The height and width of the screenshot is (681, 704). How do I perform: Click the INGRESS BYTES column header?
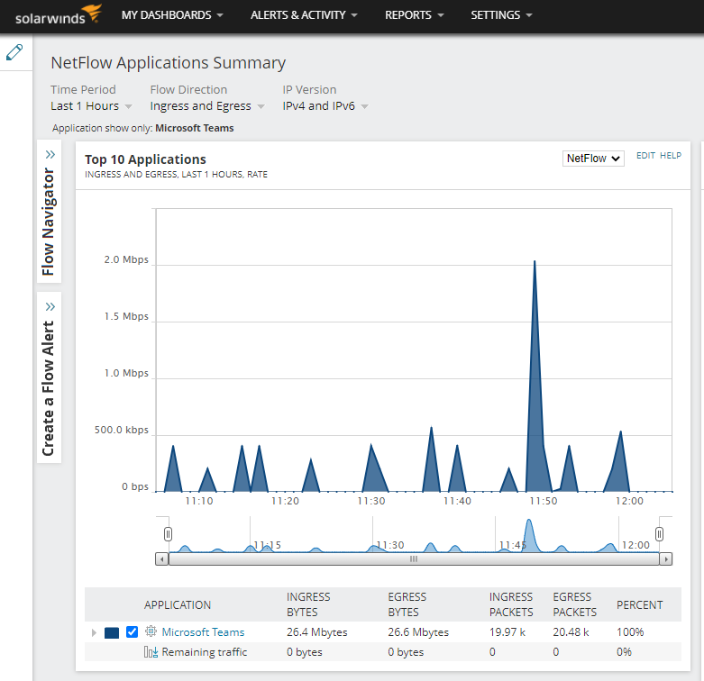point(308,604)
